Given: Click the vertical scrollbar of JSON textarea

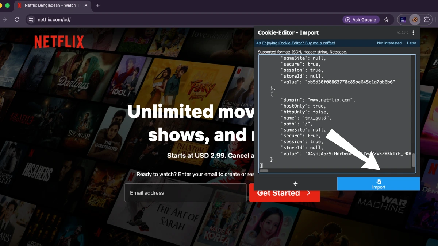Looking at the screenshot, I should [414, 109].
